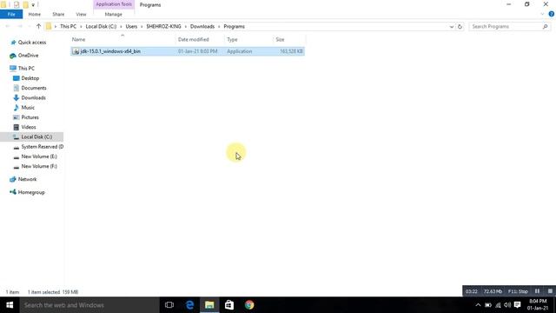Open the Windows Start menu
This screenshot has width=556, height=313.
point(10,305)
